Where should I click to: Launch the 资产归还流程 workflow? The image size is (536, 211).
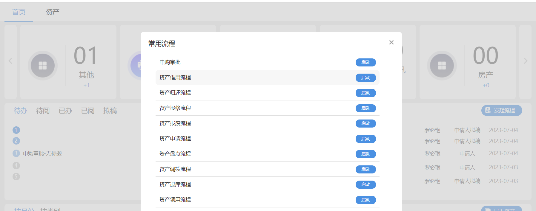[x=365, y=93]
